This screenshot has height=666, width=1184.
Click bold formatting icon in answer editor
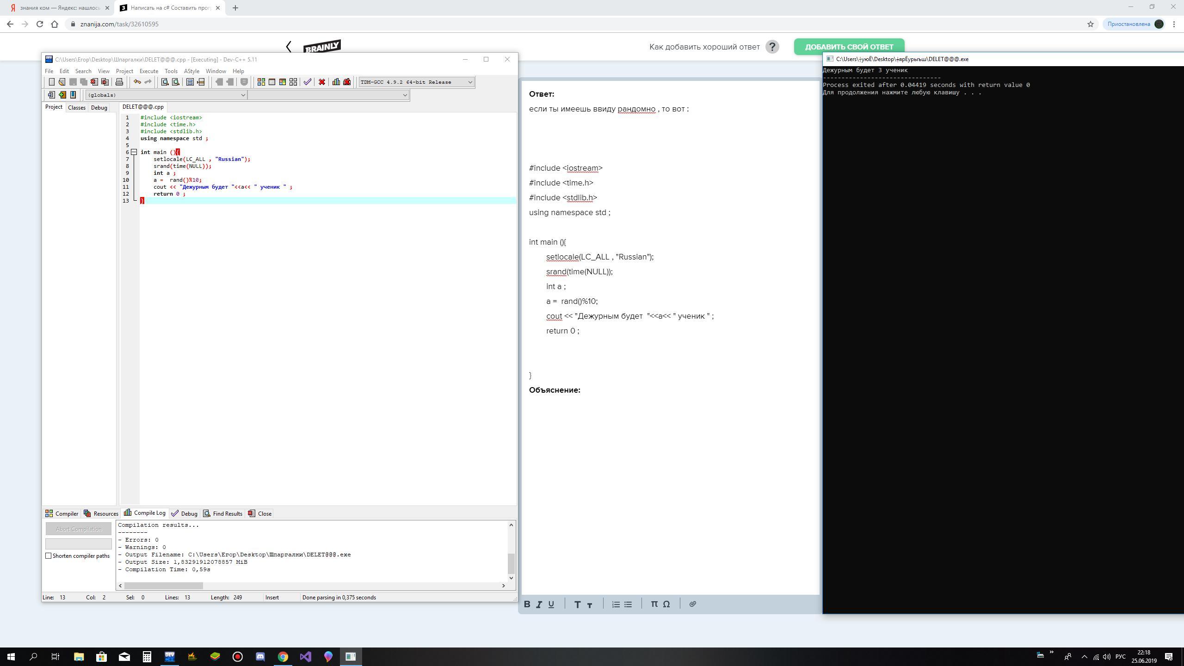[527, 604]
